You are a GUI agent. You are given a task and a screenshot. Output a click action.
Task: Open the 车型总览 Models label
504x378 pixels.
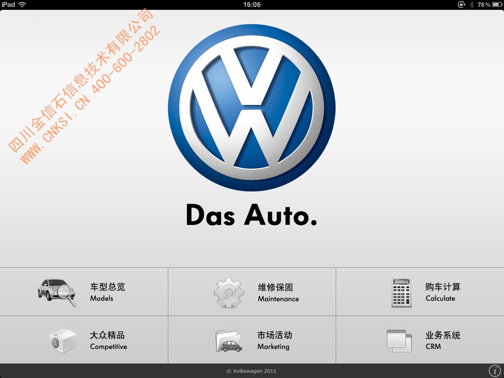coord(107,292)
